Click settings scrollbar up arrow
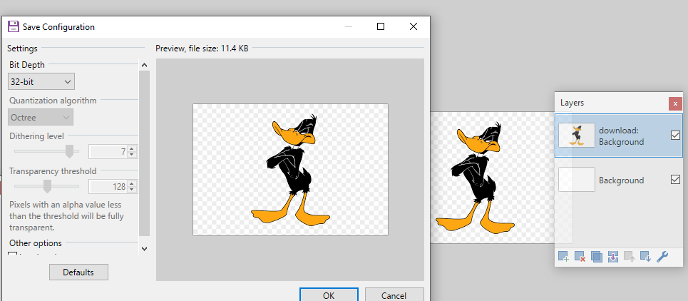This screenshot has height=301, width=688. tap(144, 65)
